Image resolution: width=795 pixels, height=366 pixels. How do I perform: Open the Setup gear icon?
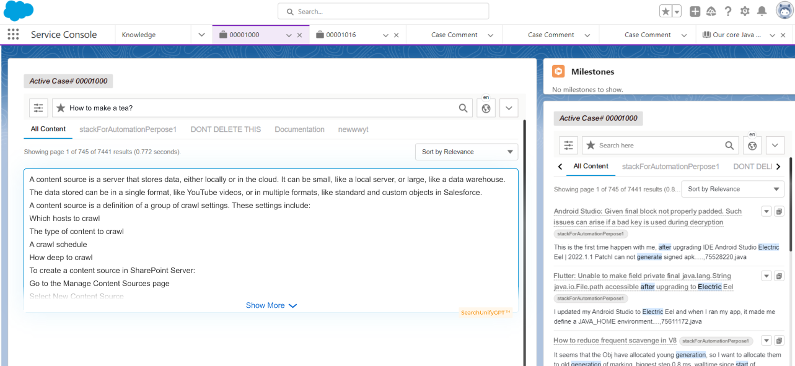pyautogui.click(x=744, y=11)
